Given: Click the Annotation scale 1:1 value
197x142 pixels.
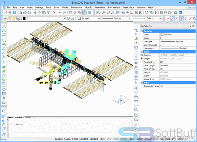Looking at the screenshot, I should pos(178,86).
